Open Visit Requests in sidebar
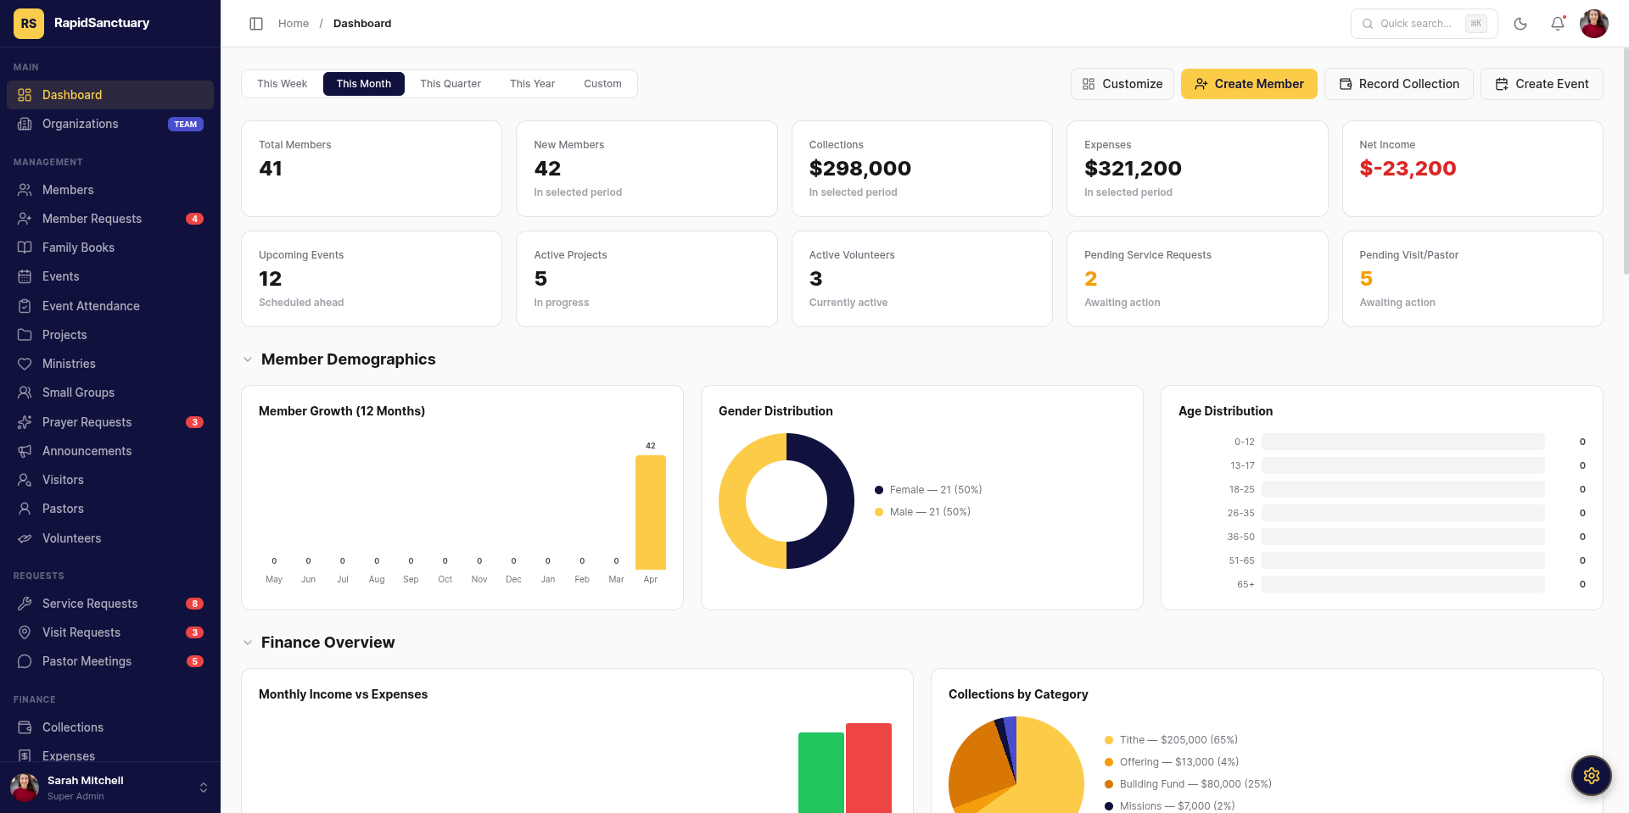The image size is (1629, 813). pyautogui.click(x=110, y=632)
